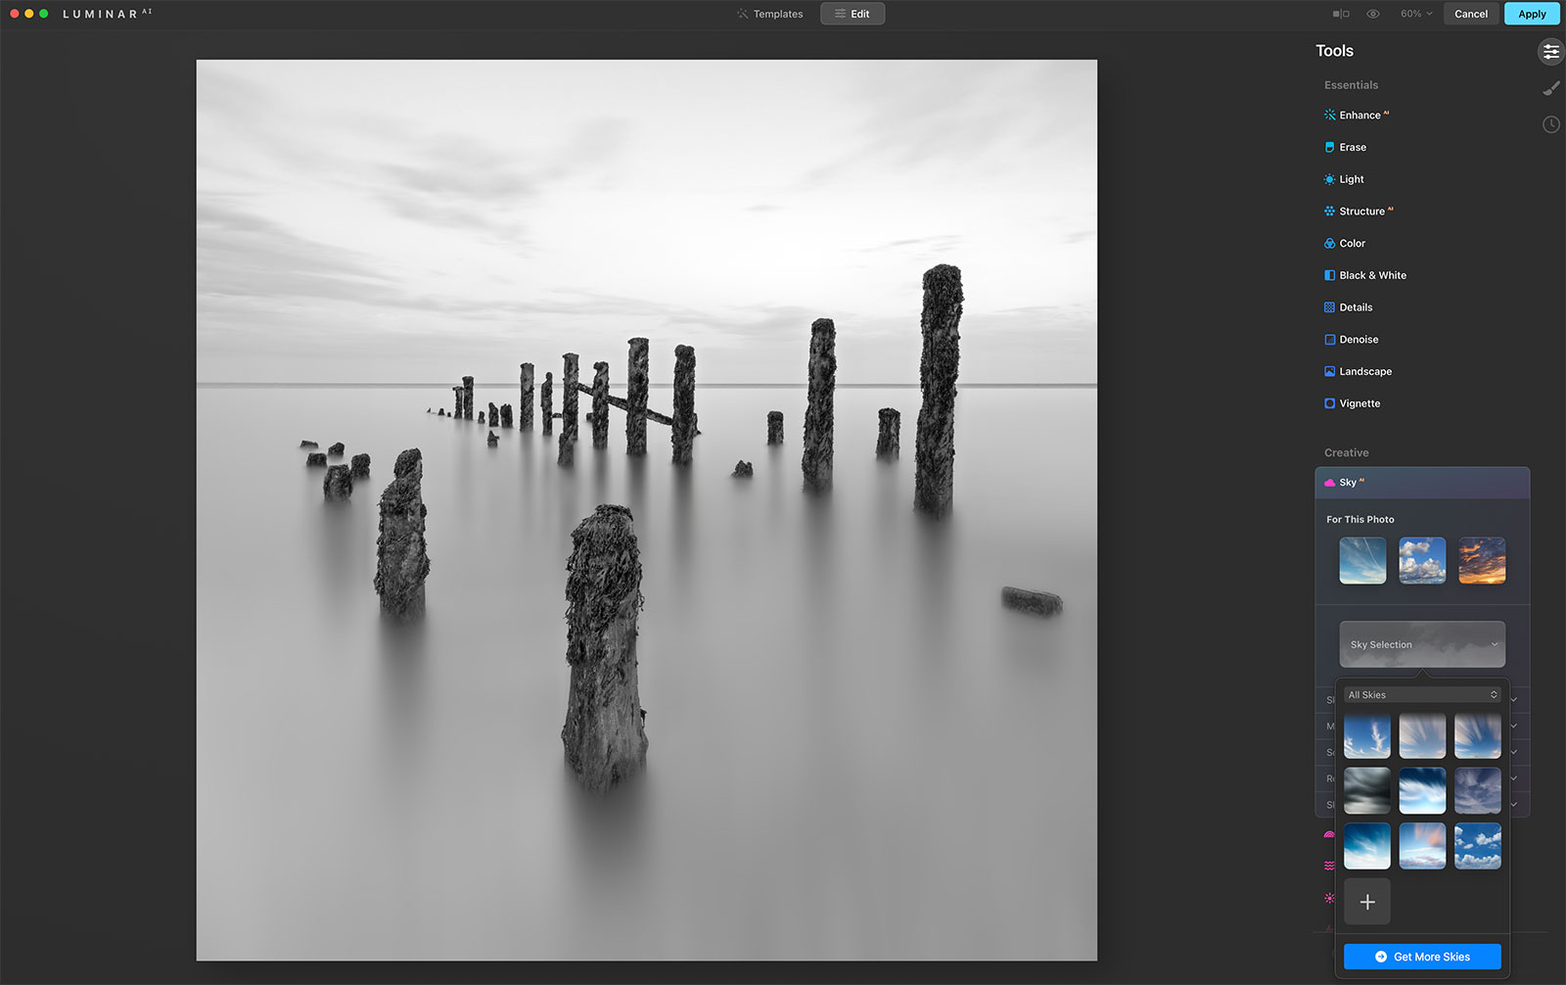
Task: Switch to the Edit tab
Action: 852,14
